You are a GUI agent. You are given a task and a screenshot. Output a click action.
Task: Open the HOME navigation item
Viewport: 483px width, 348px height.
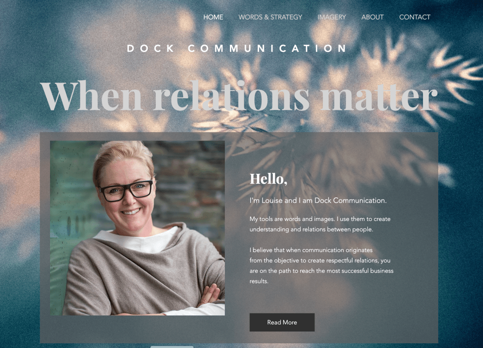[x=213, y=17]
